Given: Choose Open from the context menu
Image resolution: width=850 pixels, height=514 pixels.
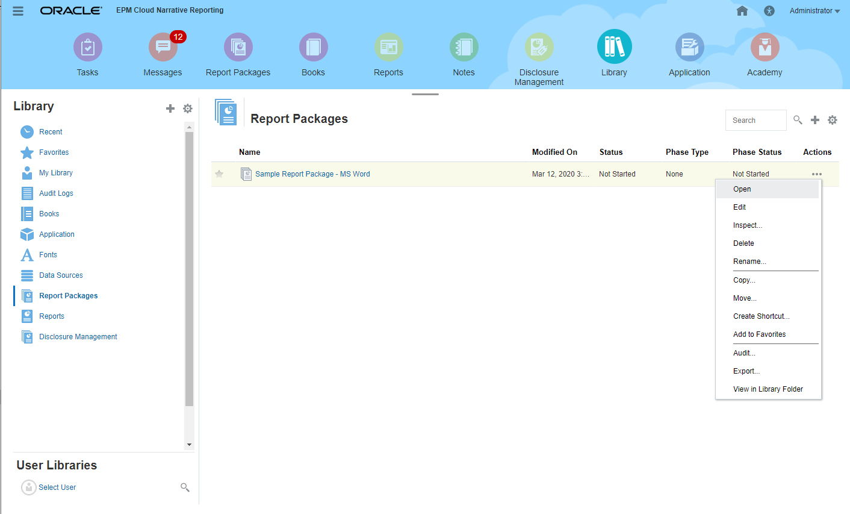Looking at the screenshot, I should point(768,189).
